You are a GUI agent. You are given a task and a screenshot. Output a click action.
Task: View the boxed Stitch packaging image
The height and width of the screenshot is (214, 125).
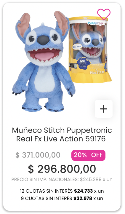90,50
